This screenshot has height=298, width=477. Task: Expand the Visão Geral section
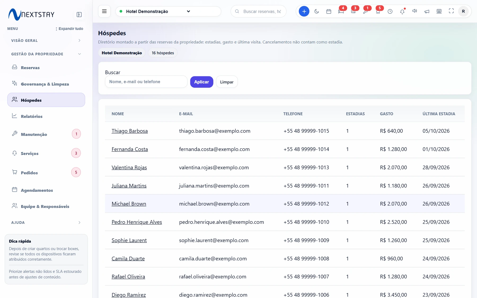coord(46,41)
